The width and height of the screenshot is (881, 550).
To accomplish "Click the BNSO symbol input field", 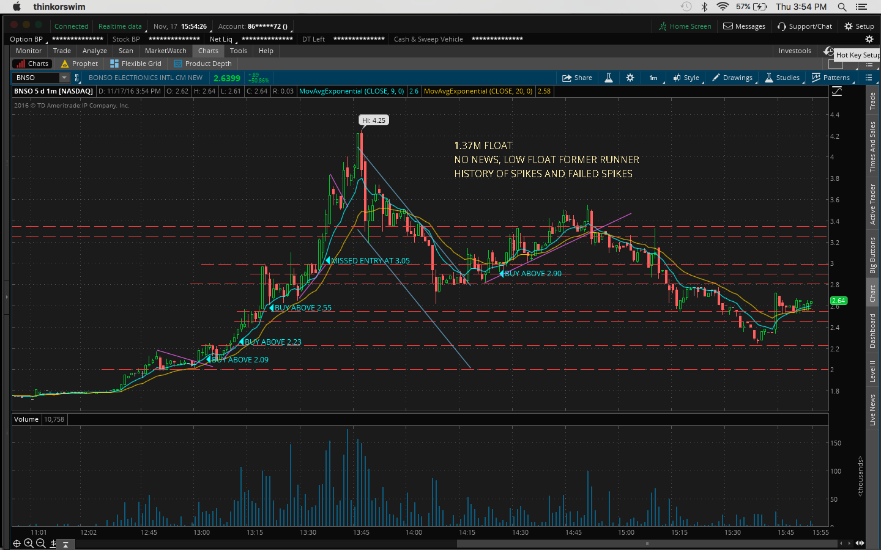I will (35, 78).
